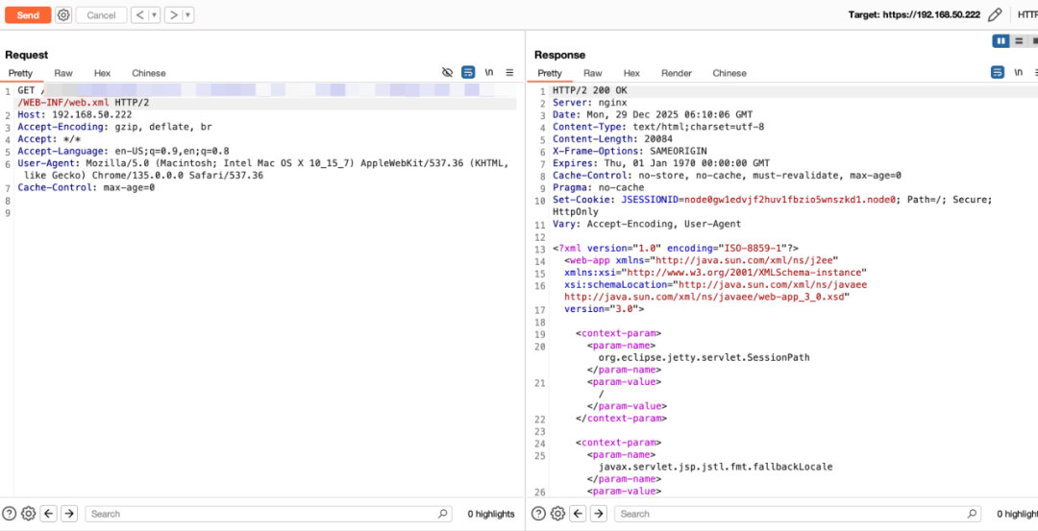The height and width of the screenshot is (531, 1038).
Task: Click org.eclipse.jetty.servlet.SessionPath text
Action: (704, 357)
